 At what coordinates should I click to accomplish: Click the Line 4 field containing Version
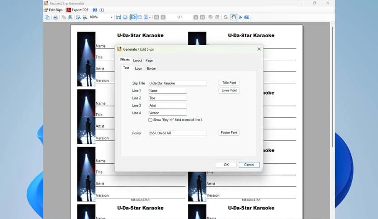pos(168,113)
